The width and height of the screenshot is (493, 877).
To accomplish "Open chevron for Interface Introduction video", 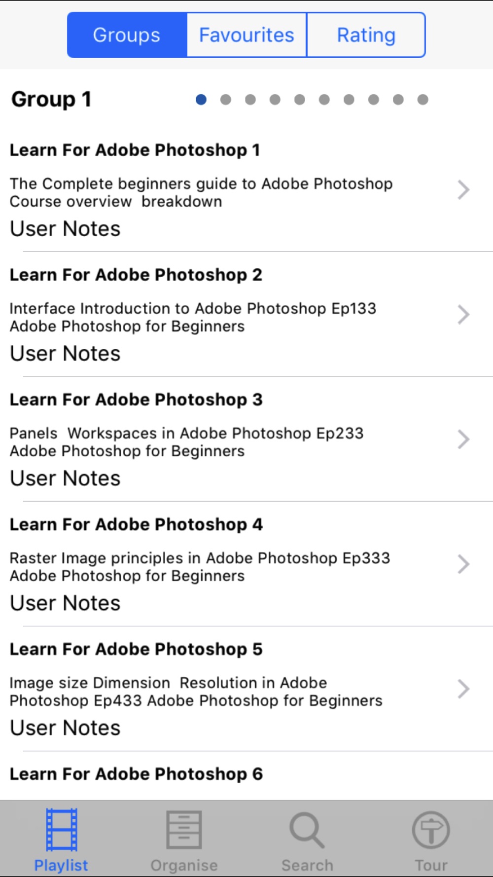I will [463, 315].
